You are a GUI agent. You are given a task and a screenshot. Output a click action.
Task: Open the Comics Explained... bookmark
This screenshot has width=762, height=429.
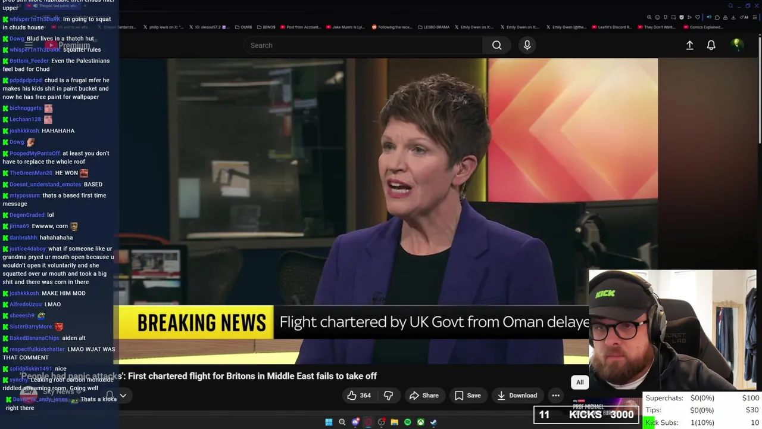pyautogui.click(x=704, y=27)
